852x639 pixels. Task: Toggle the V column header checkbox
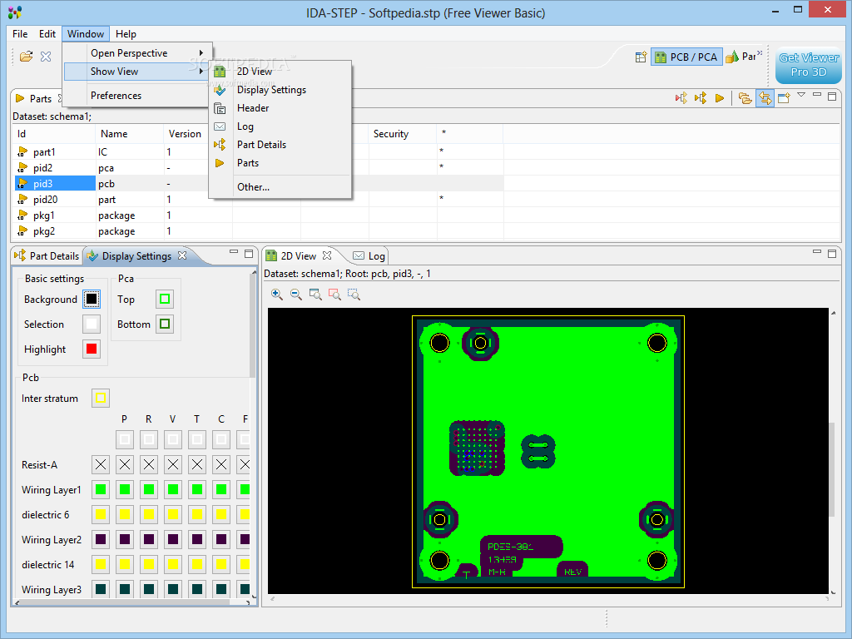pyautogui.click(x=173, y=439)
